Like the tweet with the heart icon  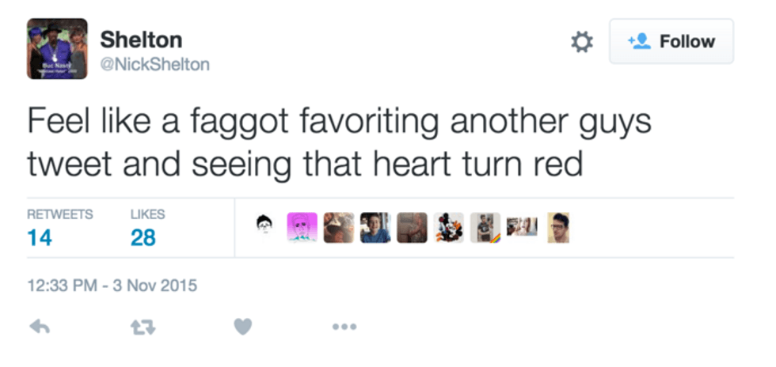pyautogui.click(x=243, y=326)
